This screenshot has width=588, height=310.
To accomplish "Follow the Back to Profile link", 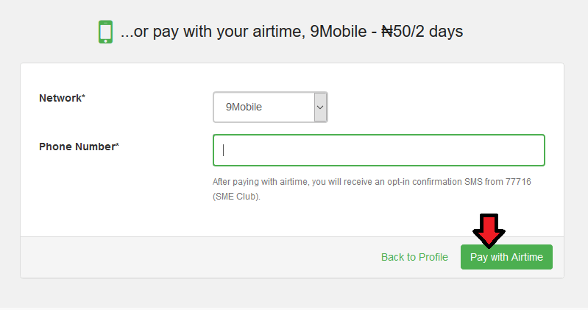I will coord(414,257).
